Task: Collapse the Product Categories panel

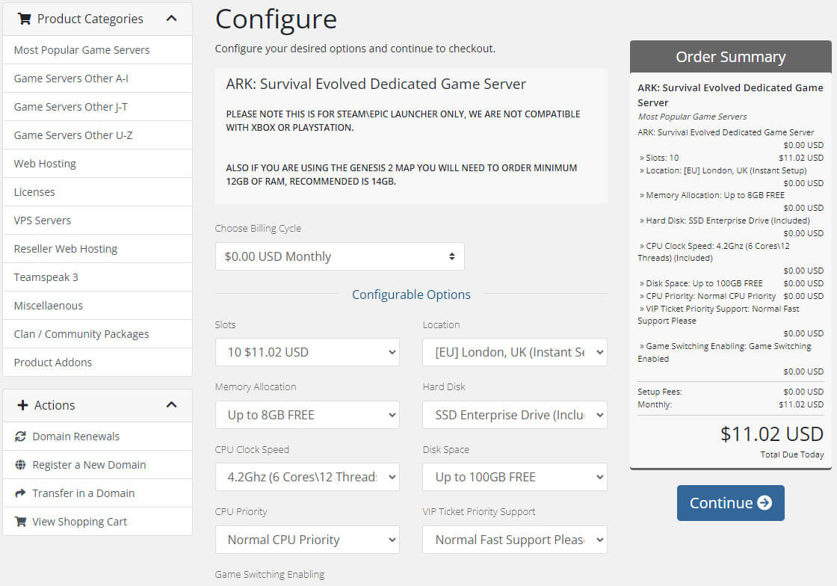Action: (x=171, y=19)
